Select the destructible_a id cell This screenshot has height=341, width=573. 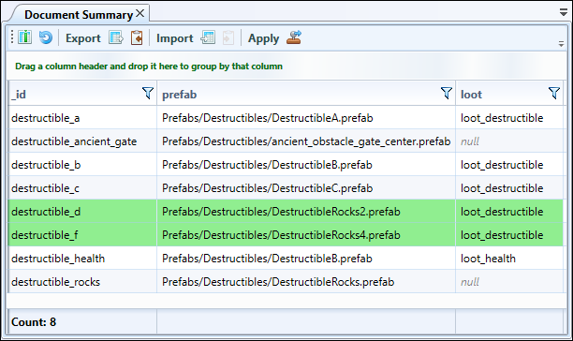click(82, 118)
